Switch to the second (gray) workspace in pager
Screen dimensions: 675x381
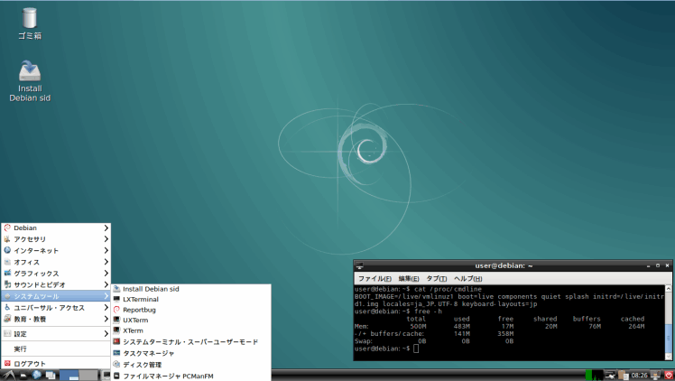pos(88,375)
